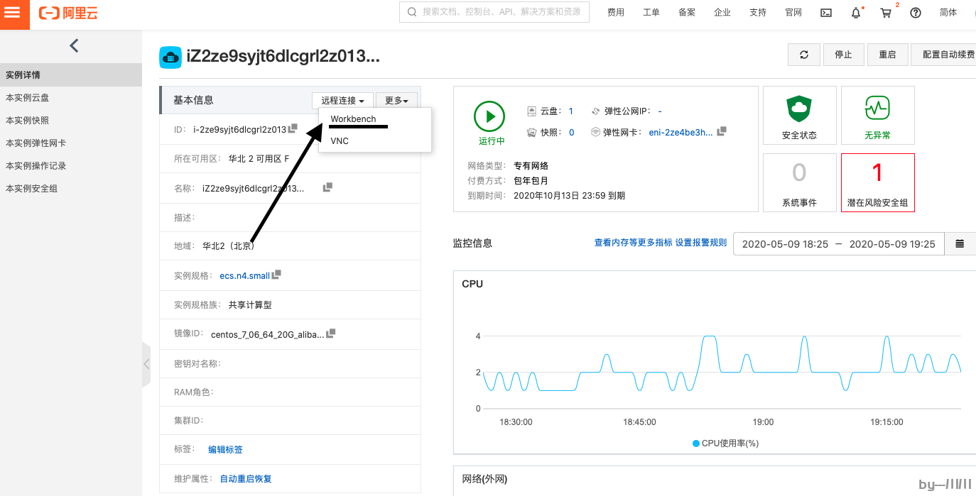Open the ecs.n4.small spec link
976x496 pixels.
244,275
